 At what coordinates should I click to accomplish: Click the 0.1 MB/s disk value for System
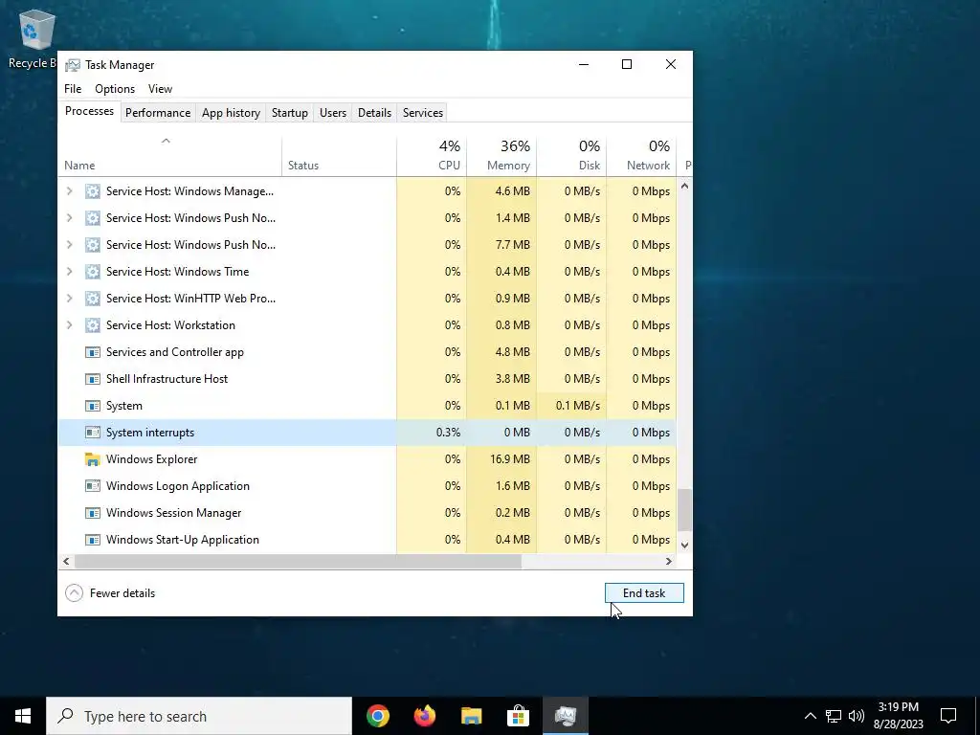tap(577, 406)
